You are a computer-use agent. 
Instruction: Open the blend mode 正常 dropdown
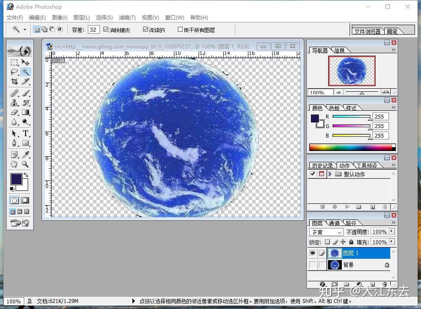[326, 232]
